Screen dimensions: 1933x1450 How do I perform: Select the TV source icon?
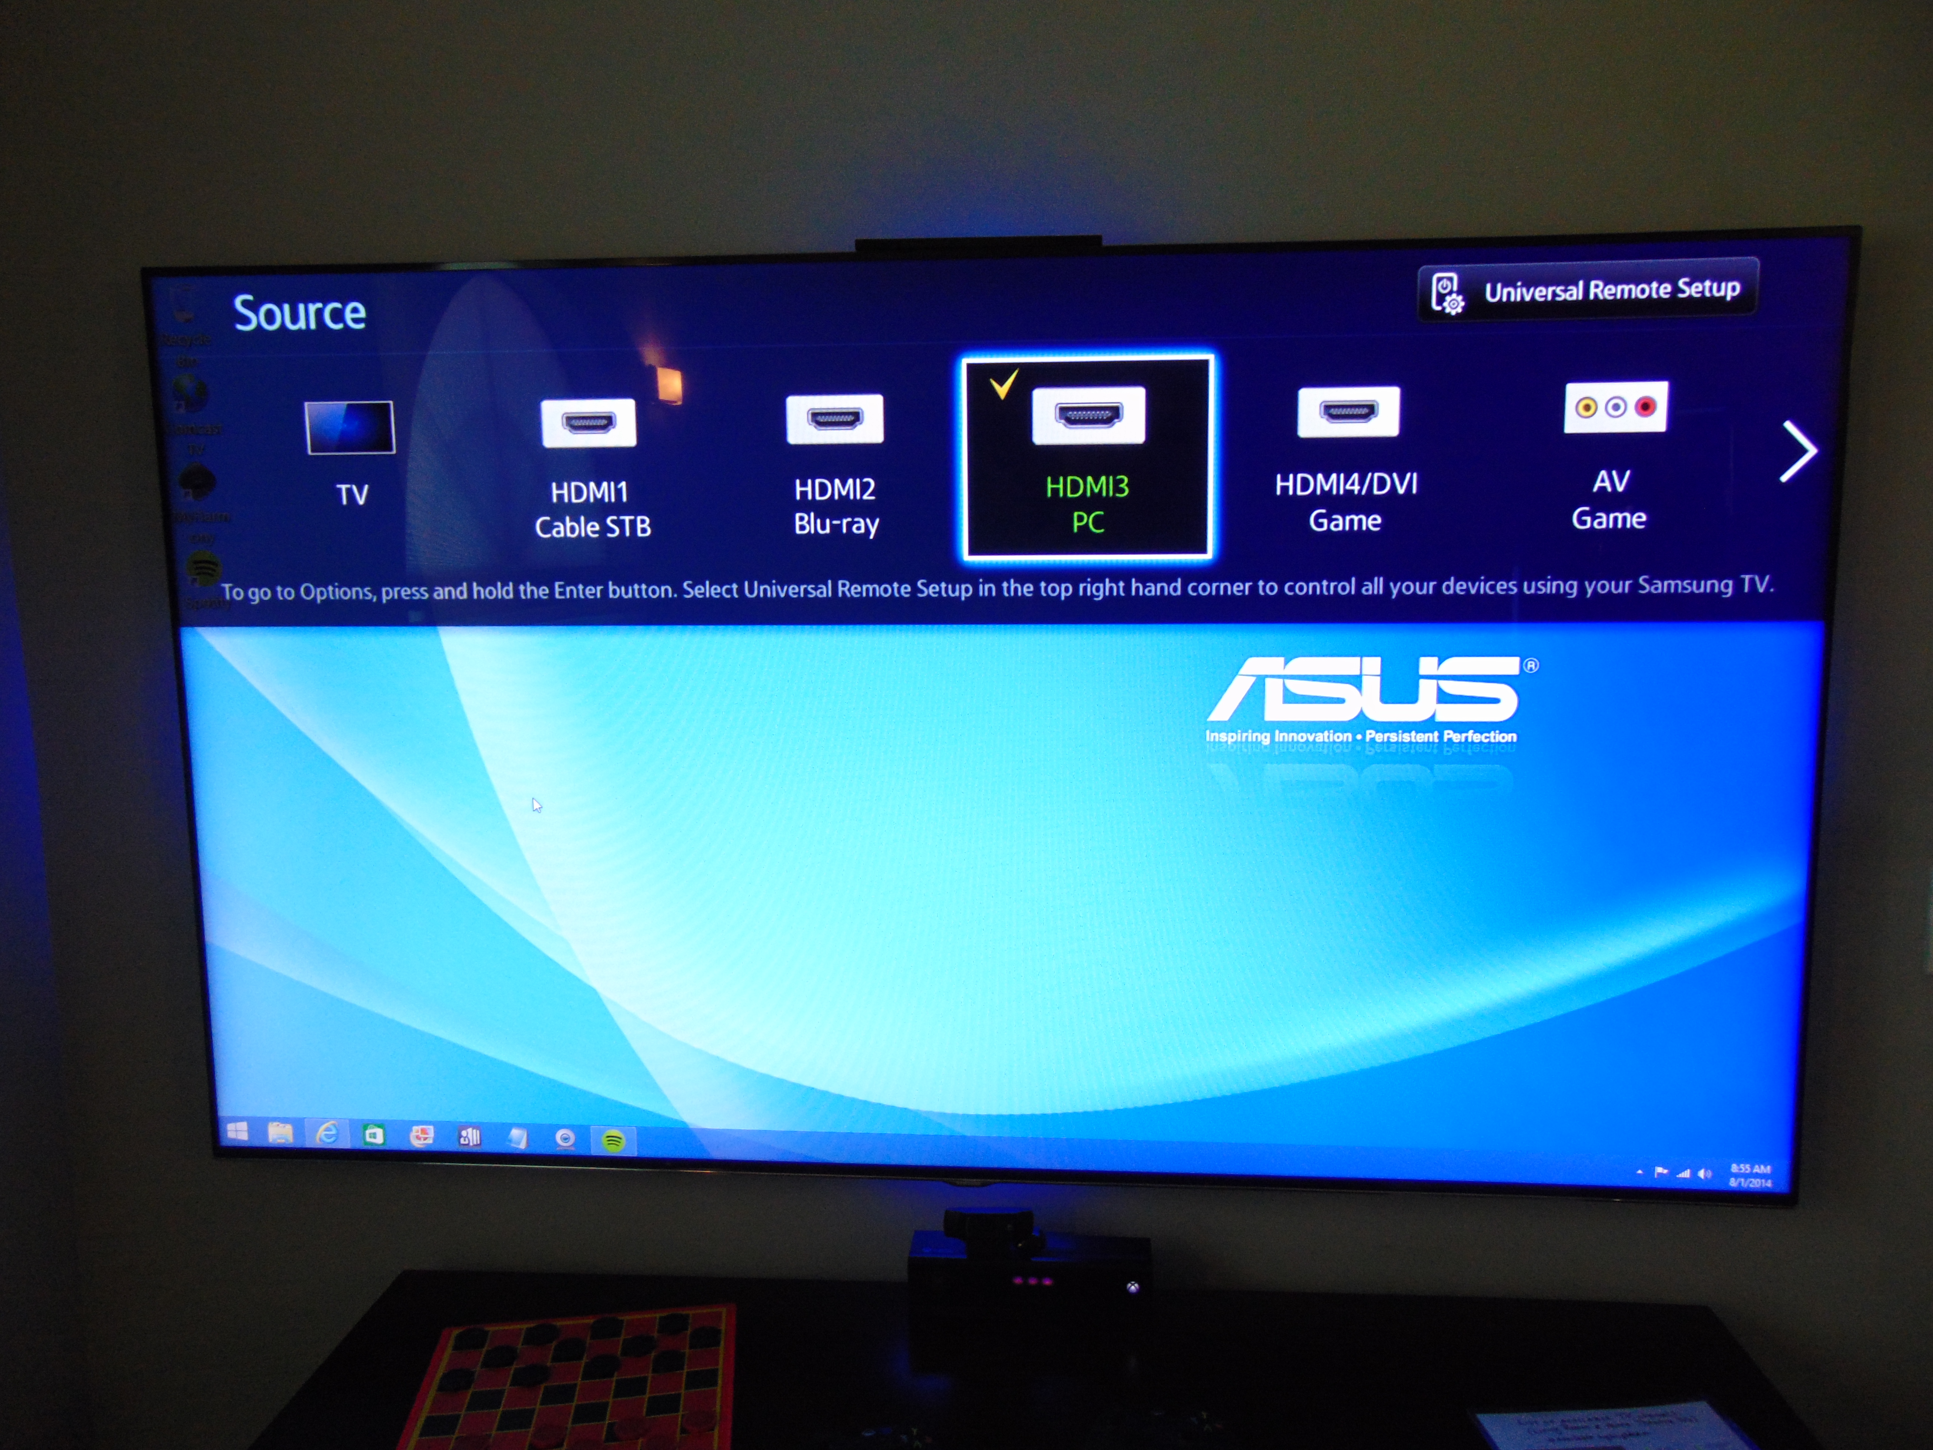pos(350,427)
